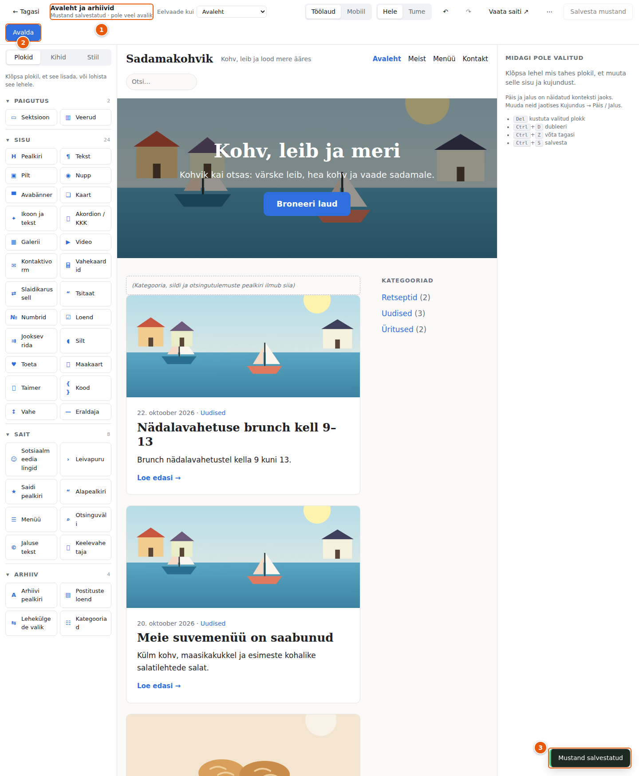Click the Avalda publish button

pyautogui.click(x=23, y=32)
